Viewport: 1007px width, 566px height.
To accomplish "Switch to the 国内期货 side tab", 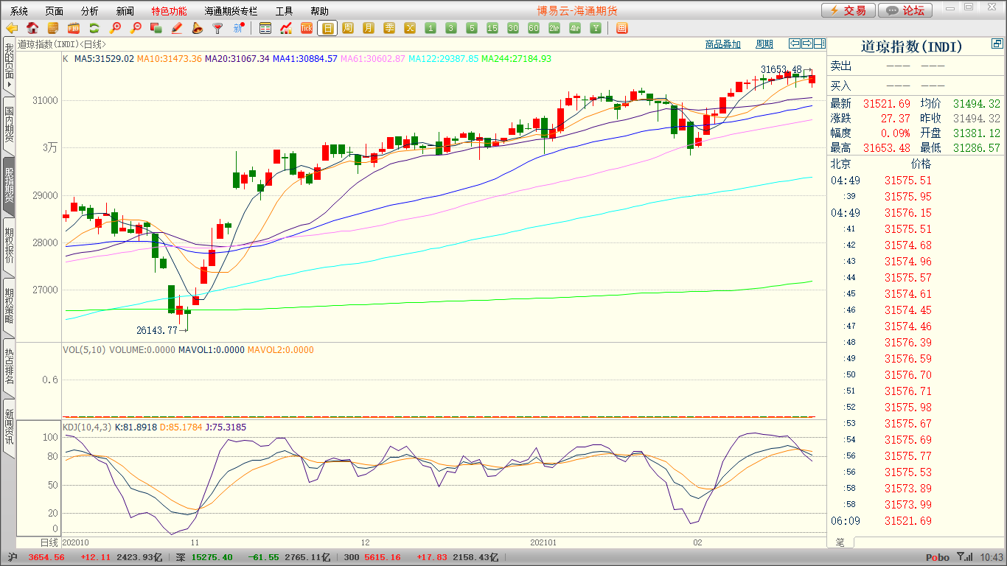I will (8, 125).
